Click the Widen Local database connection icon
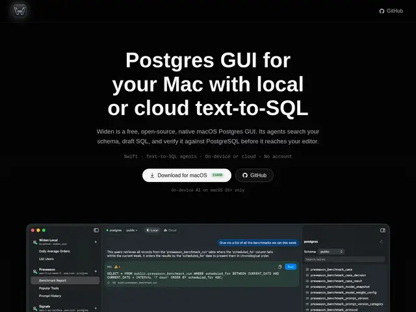This screenshot has width=416, height=312. 34,242
